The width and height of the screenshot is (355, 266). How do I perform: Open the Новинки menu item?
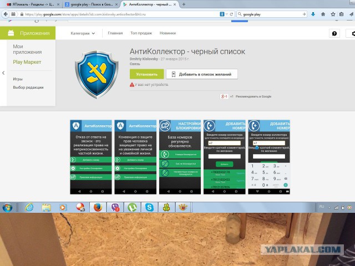point(168,33)
